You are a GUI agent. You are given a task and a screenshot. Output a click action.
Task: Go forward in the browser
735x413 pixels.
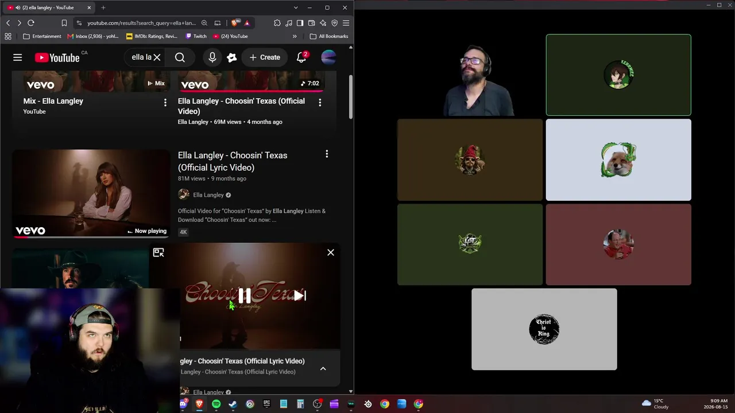coord(19,23)
